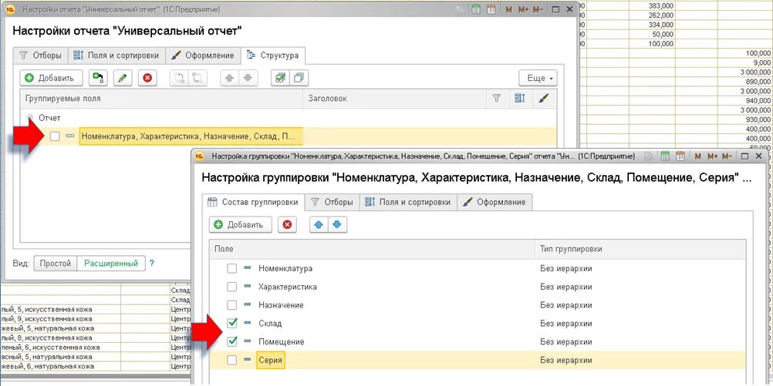Click Без иерархии type for Назначение row
This screenshot has height=386, width=773.
[x=566, y=305]
